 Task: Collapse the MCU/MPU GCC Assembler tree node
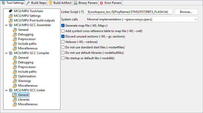click(6, 25)
